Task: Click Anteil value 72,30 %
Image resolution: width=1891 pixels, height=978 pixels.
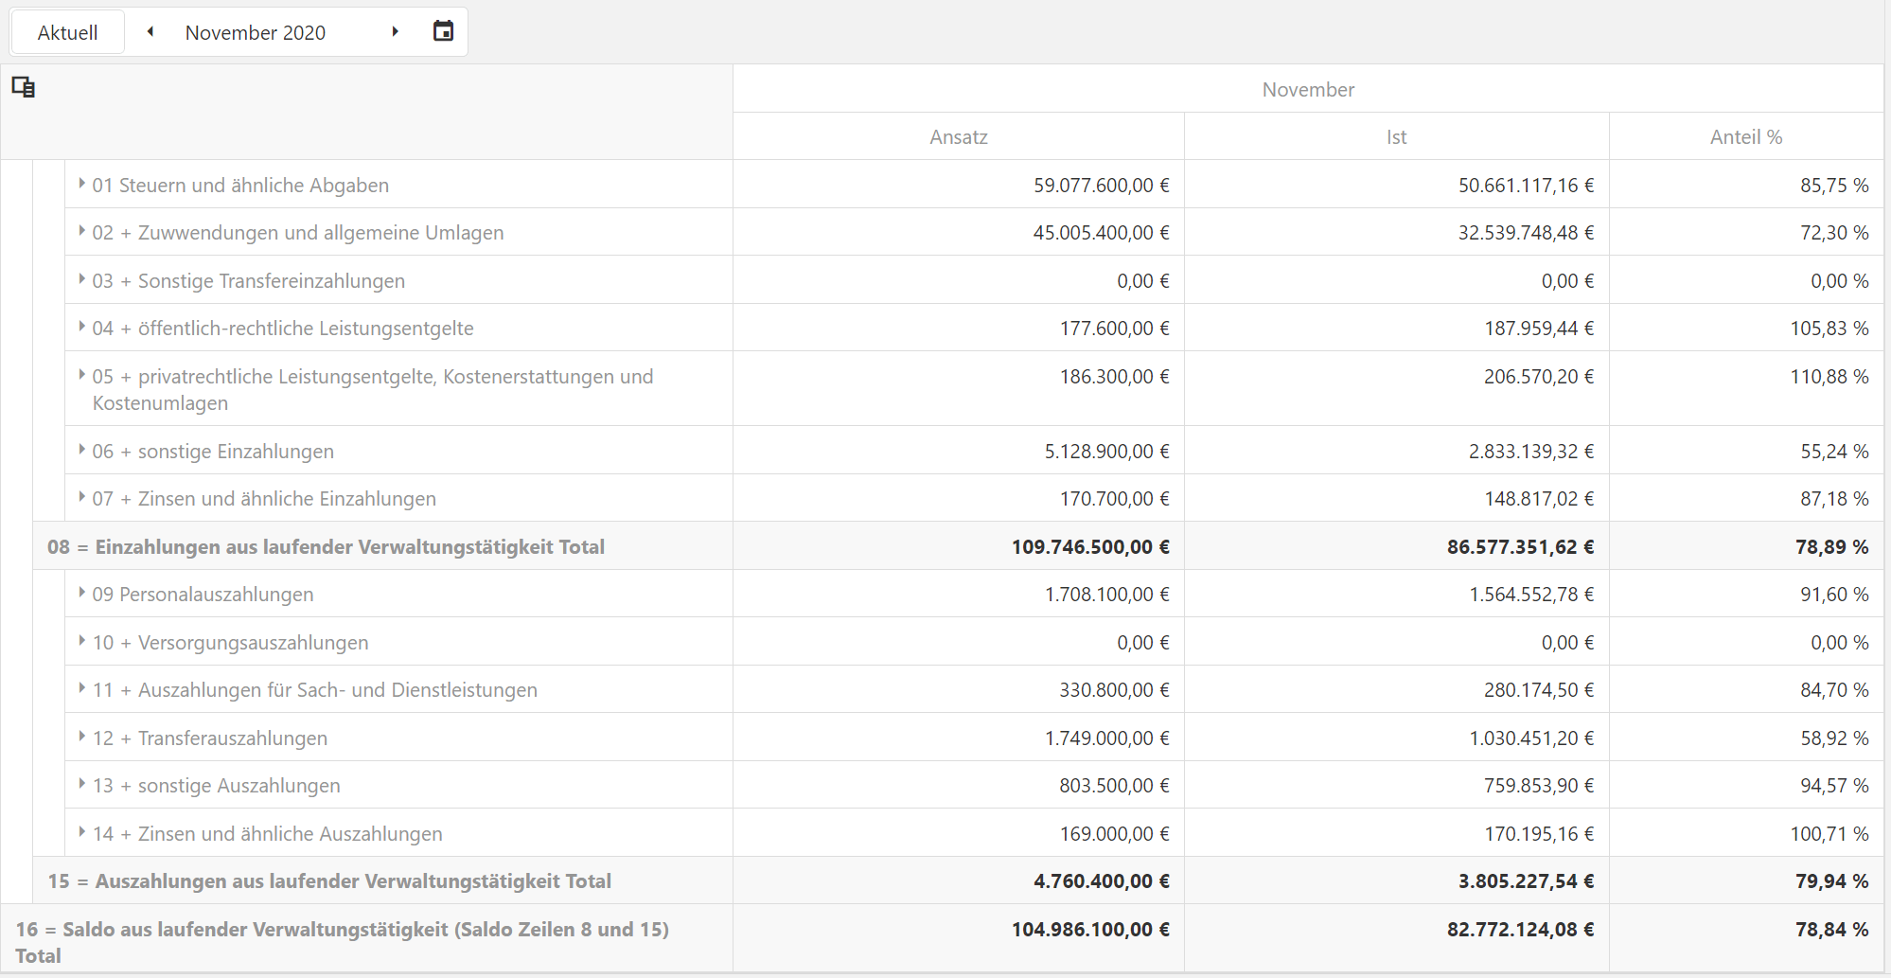Action: click(x=1834, y=232)
